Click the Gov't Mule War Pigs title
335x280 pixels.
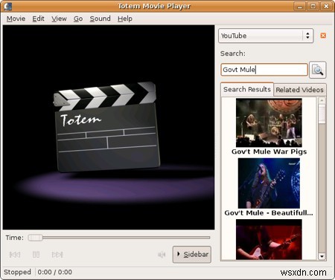tap(269, 152)
